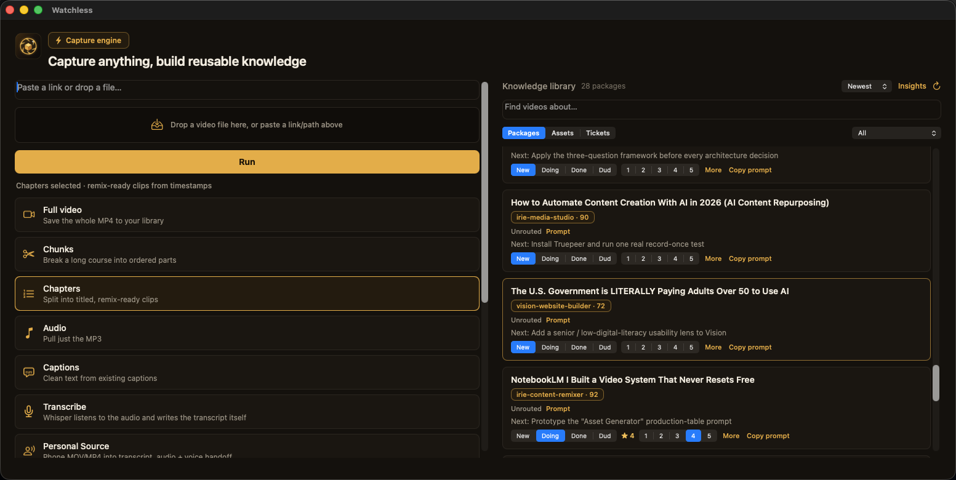956x480 pixels.
Task: Expand More on NotebookLM card
Action: [731, 436]
